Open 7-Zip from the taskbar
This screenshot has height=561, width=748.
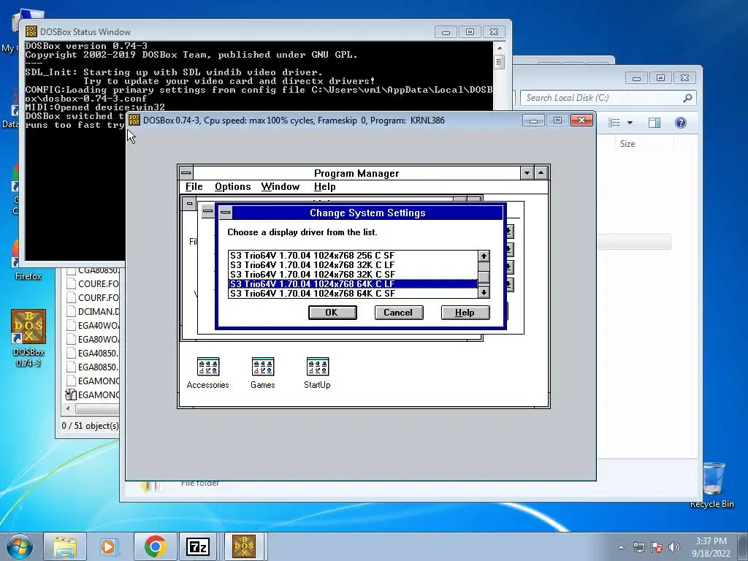[x=199, y=546]
